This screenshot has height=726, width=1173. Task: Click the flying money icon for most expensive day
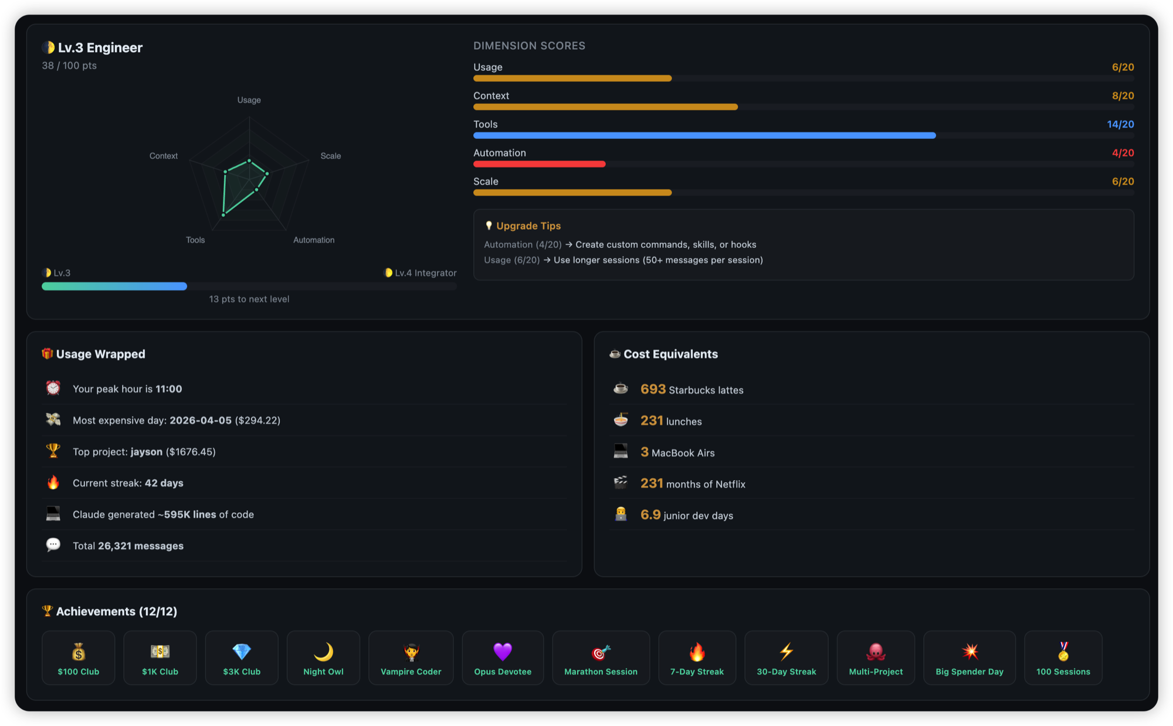[53, 420]
